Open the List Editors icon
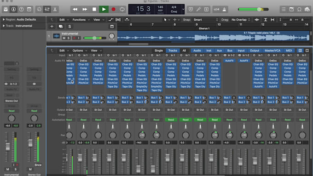This screenshot has width=313, height=176. point(284,9)
